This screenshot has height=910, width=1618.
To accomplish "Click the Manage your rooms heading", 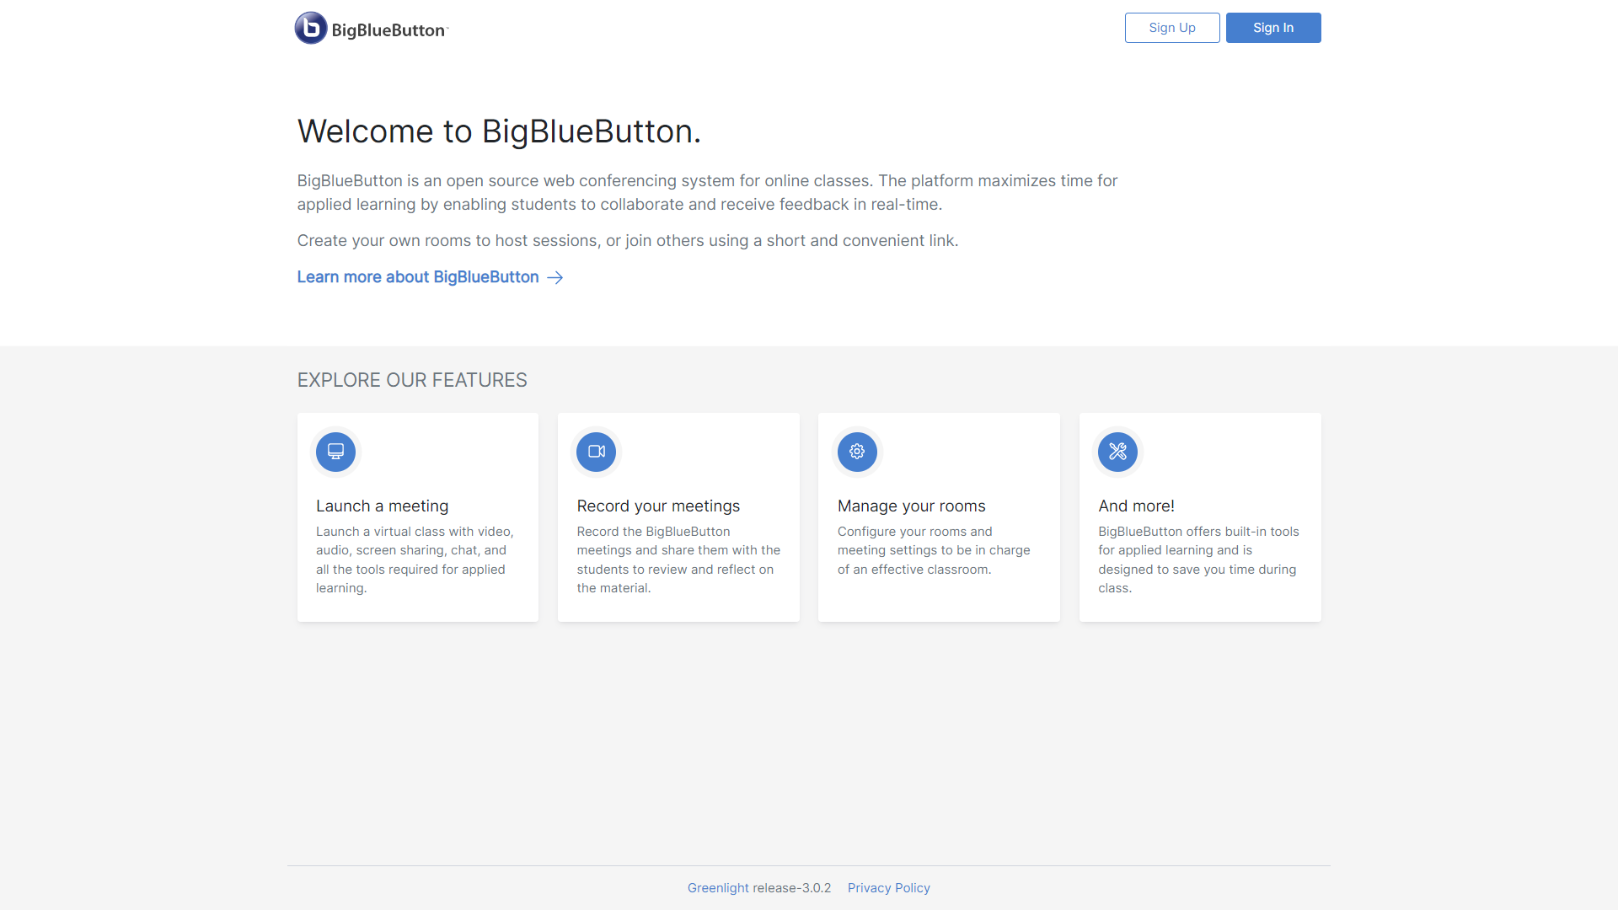I will coord(912,506).
